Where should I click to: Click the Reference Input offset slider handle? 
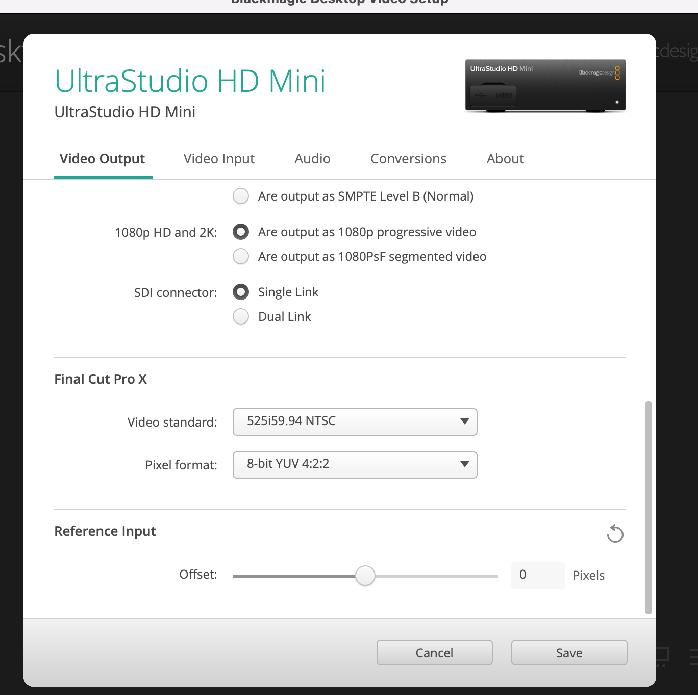click(x=365, y=576)
